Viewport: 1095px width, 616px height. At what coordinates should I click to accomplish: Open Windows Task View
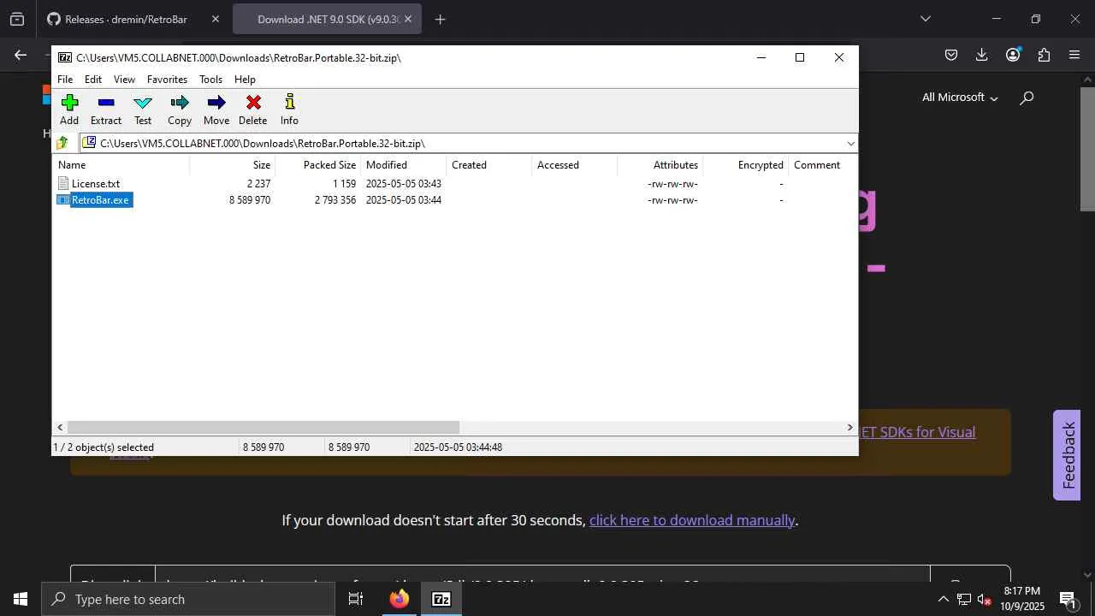pos(356,599)
